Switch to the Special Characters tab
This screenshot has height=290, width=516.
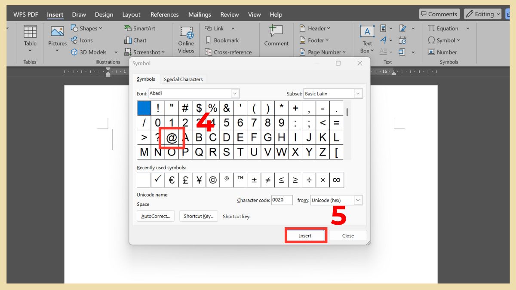pyautogui.click(x=183, y=79)
